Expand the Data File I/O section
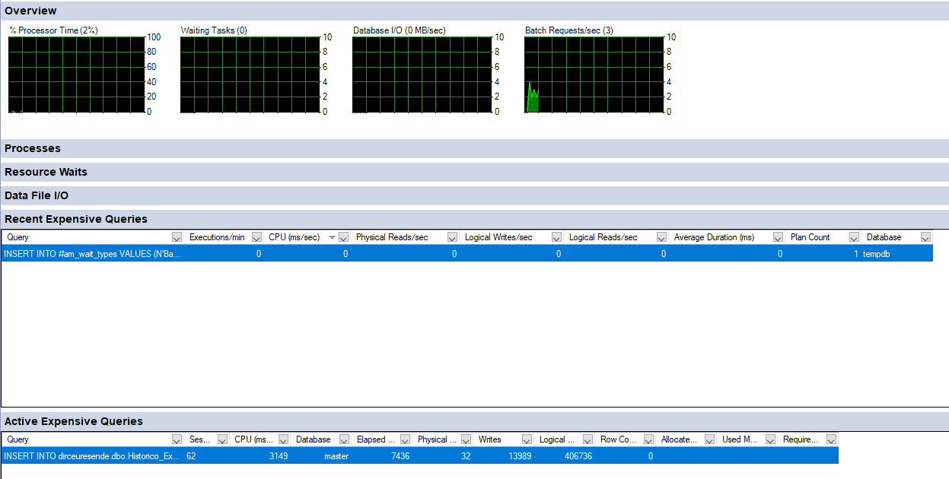This screenshot has height=479, width=949. [475, 195]
